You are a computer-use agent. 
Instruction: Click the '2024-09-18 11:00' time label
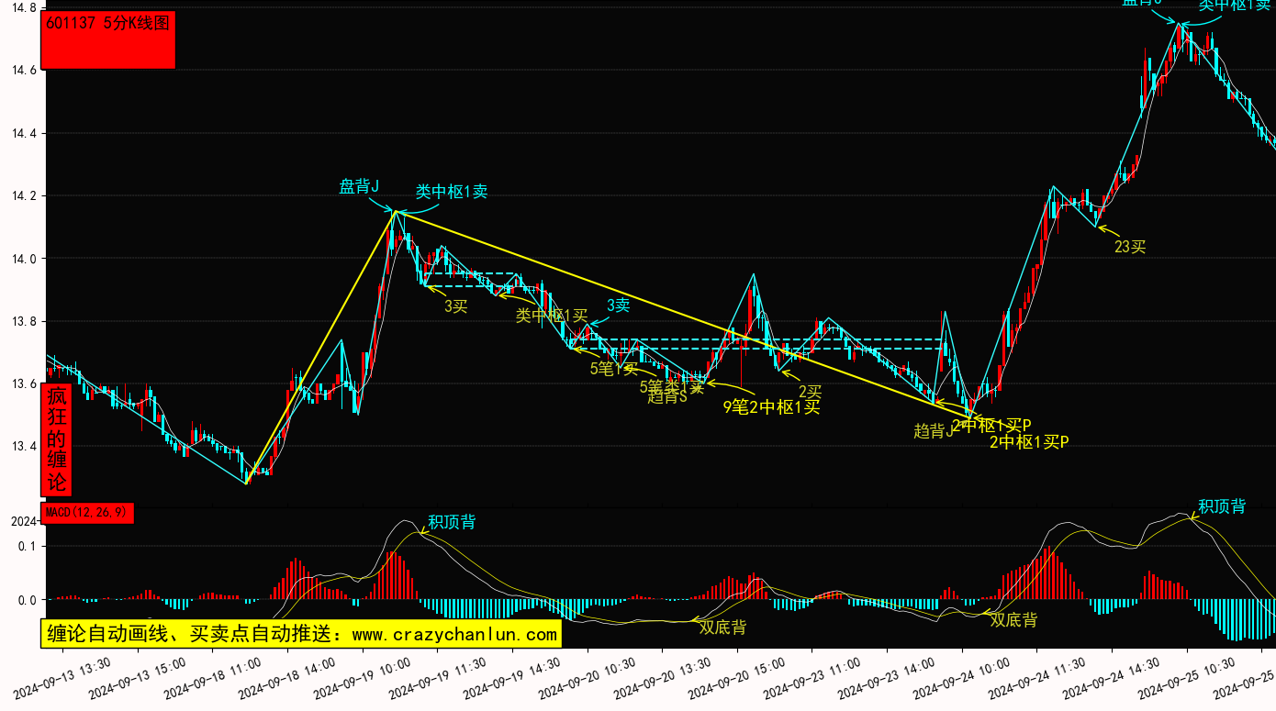click(213, 678)
